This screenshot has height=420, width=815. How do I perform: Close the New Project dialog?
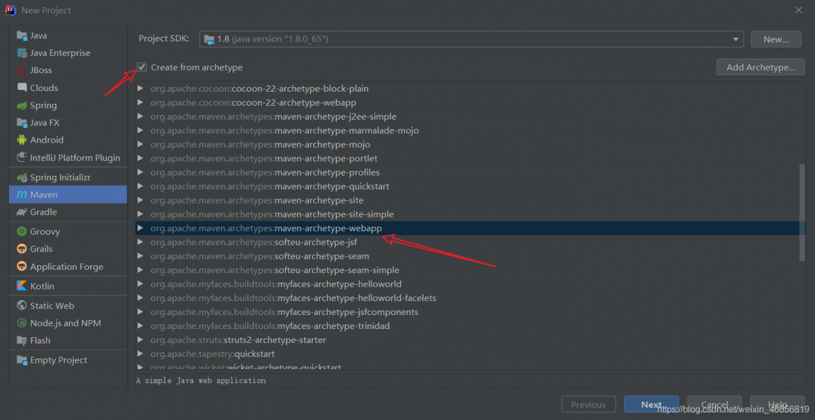[798, 10]
